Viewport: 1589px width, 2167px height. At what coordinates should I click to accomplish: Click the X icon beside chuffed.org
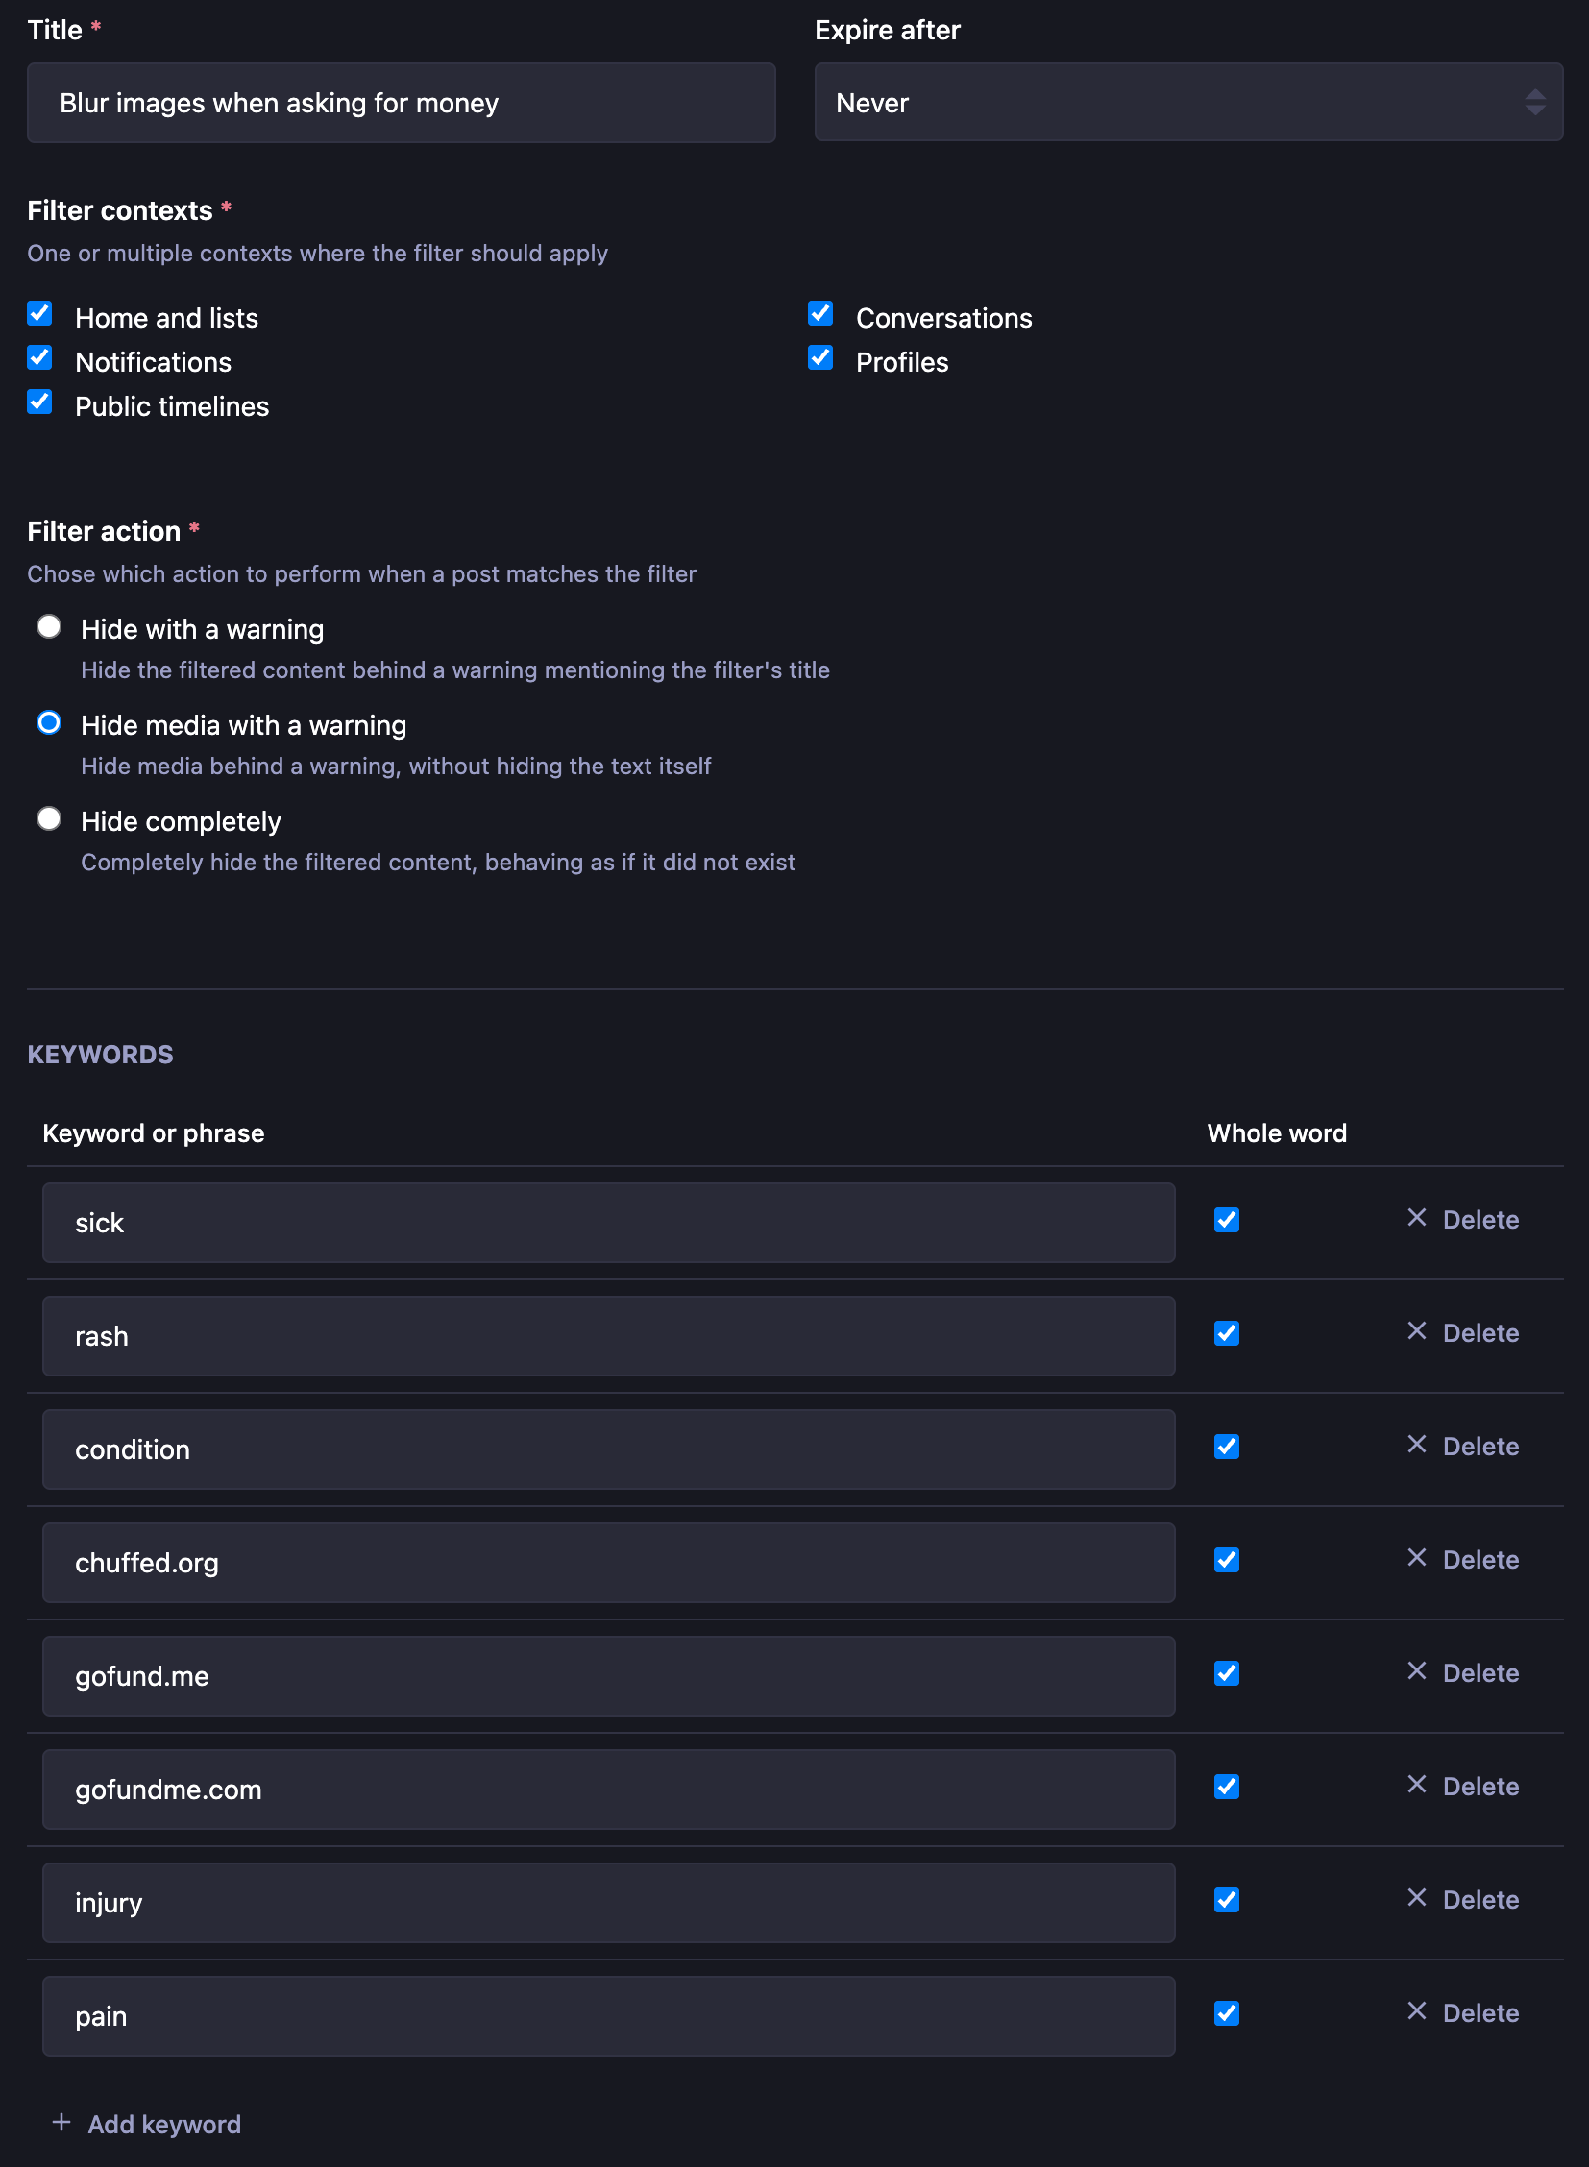click(x=1416, y=1557)
